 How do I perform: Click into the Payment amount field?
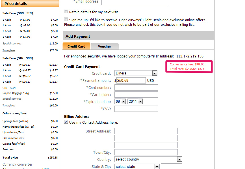131,80
